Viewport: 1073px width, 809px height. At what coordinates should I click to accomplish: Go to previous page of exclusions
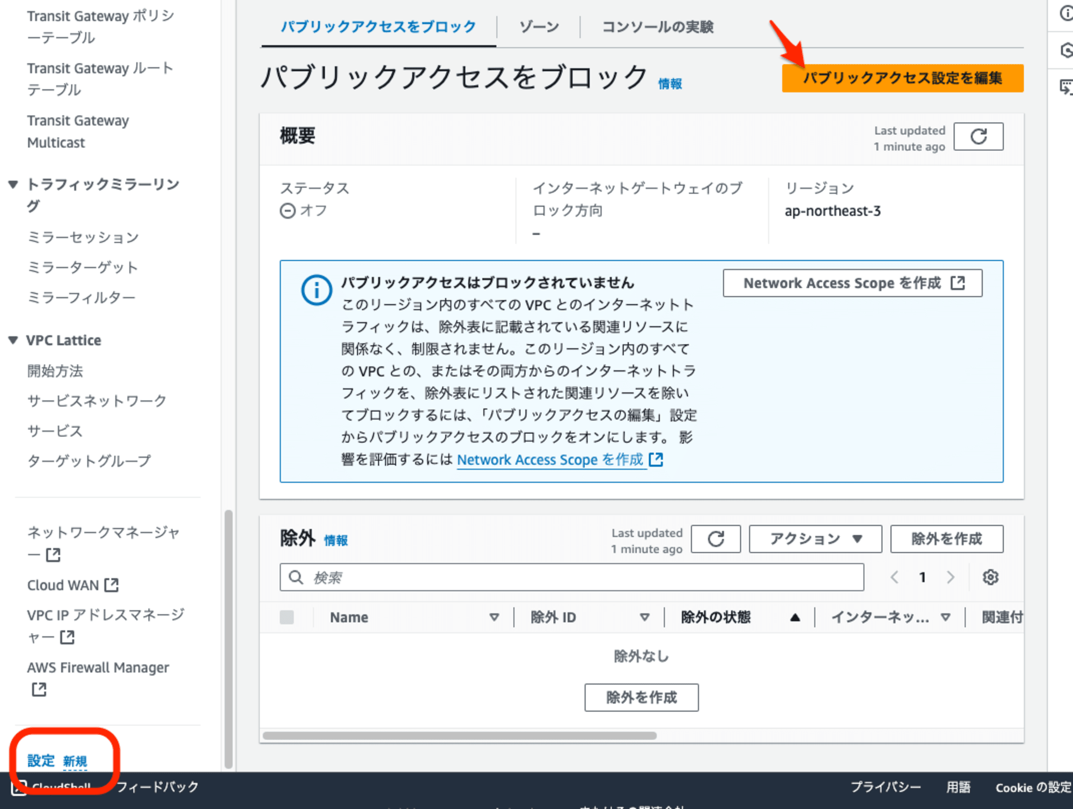[894, 577]
